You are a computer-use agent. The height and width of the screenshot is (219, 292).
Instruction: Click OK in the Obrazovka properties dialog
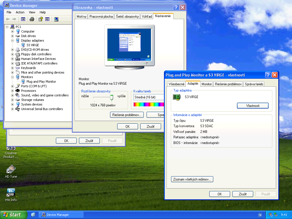(x=127, y=126)
